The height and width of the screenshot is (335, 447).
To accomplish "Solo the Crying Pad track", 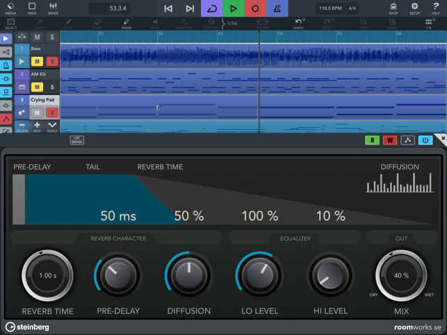I will click(x=51, y=113).
